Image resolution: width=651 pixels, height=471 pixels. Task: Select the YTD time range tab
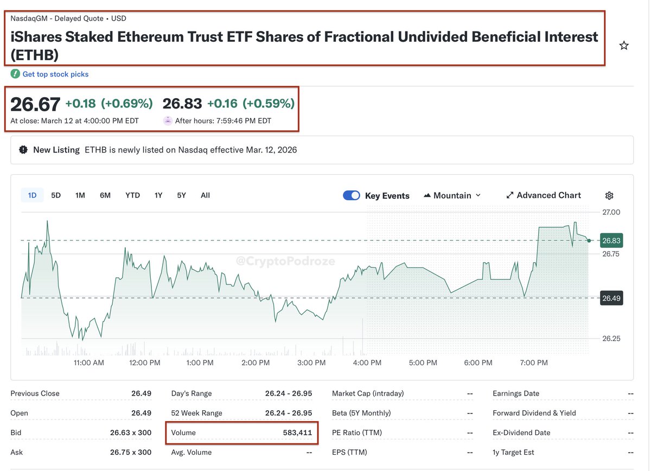(133, 195)
